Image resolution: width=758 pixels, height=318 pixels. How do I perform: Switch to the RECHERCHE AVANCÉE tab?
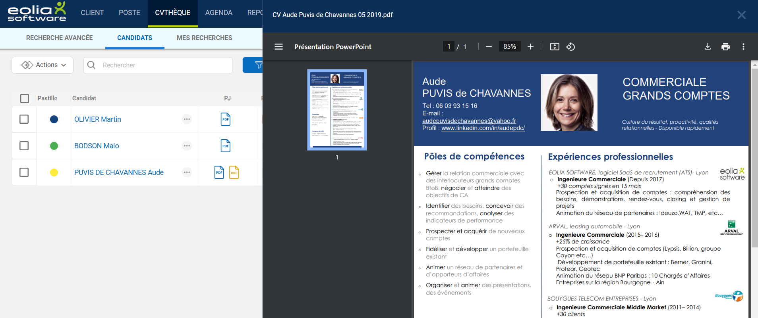pyautogui.click(x=59, y=38)
